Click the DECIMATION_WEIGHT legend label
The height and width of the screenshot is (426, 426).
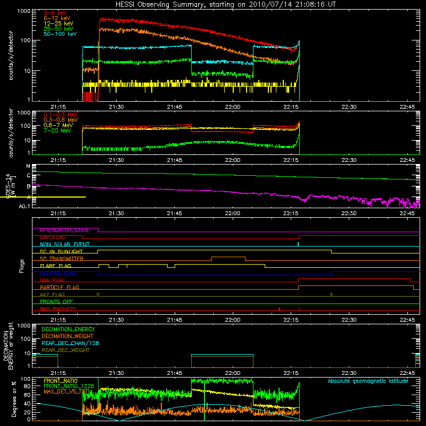(x=68, y=336)
